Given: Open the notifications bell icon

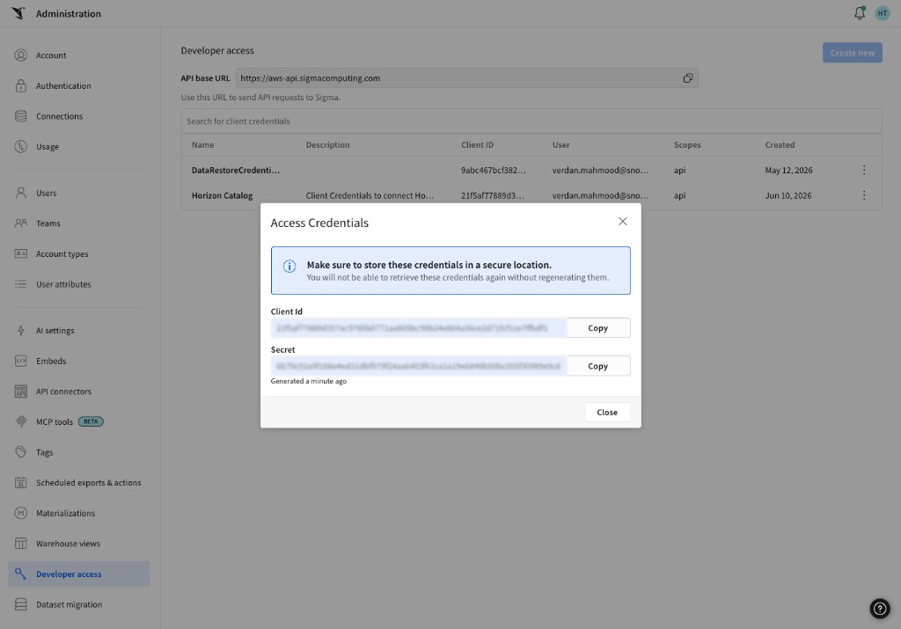Looking at the screenshot, I should pyautogui.click(x=860, y=13).
